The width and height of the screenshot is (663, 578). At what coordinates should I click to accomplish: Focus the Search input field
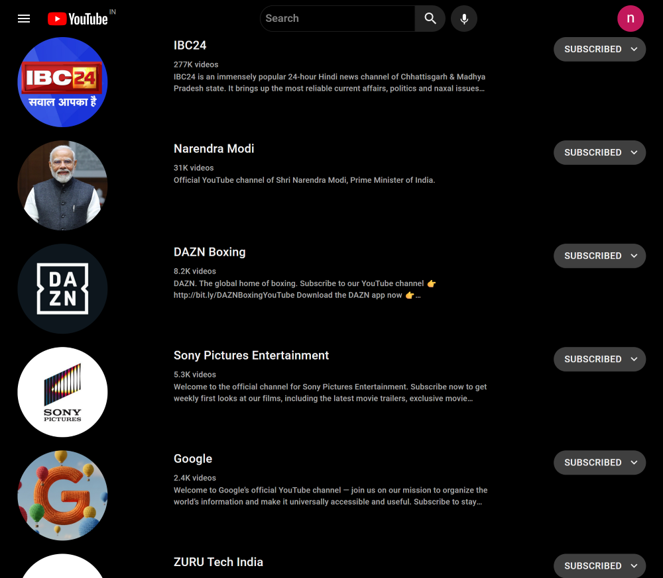[x=337, y=19]
